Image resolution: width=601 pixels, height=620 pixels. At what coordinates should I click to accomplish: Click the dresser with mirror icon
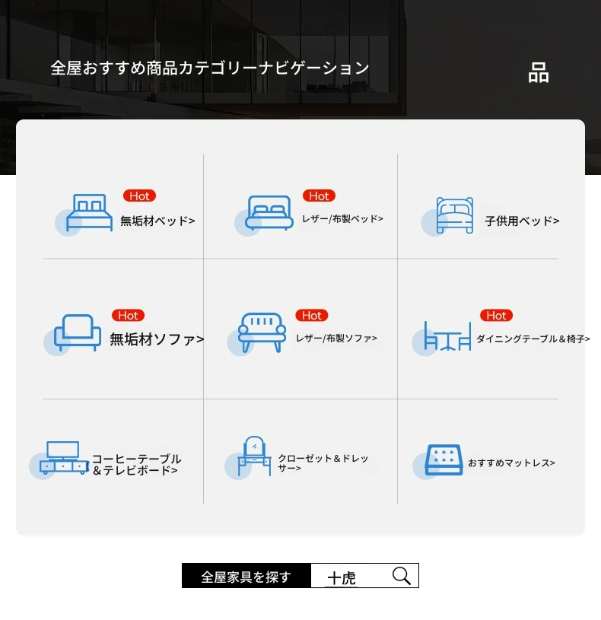254,456
